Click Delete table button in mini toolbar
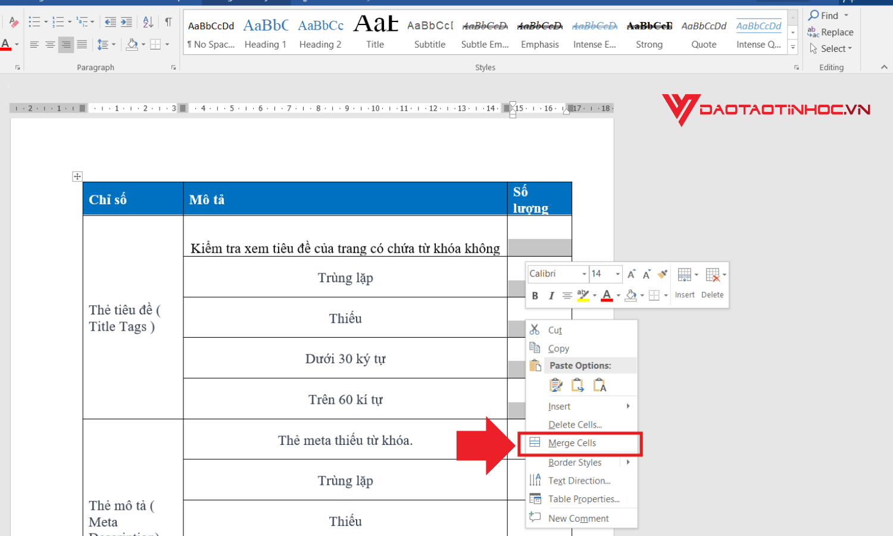The width and height of the screenshot is (893, 536). click(713, 283)
